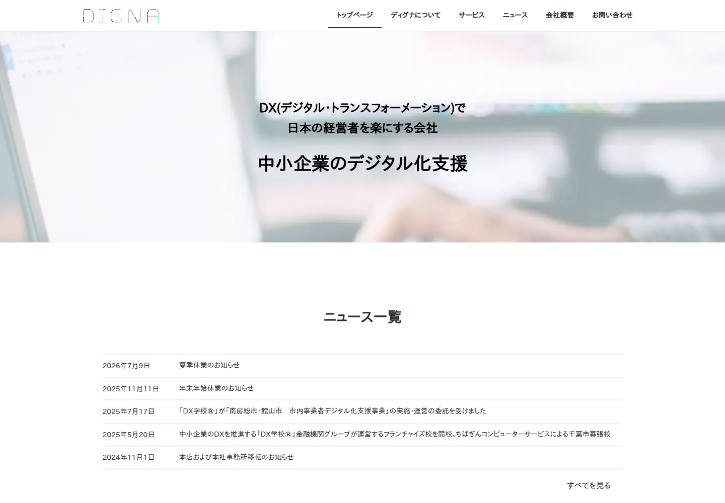Open the ディグナについて menu item
Viewport: 725px width, 503px height.
[415, 15]
